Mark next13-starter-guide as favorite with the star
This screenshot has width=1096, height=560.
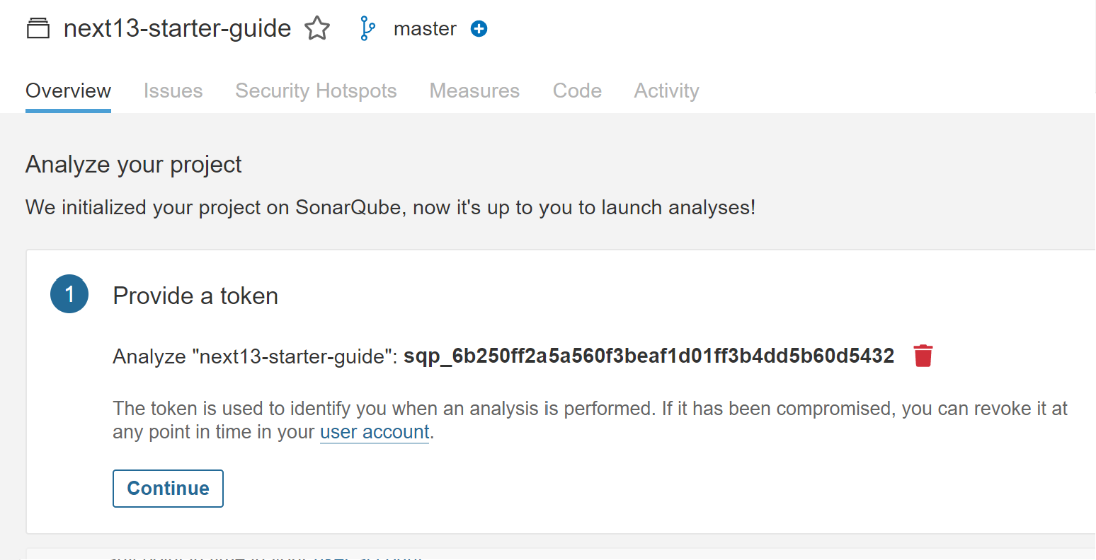pyautogui.click(x=317, y=29)
